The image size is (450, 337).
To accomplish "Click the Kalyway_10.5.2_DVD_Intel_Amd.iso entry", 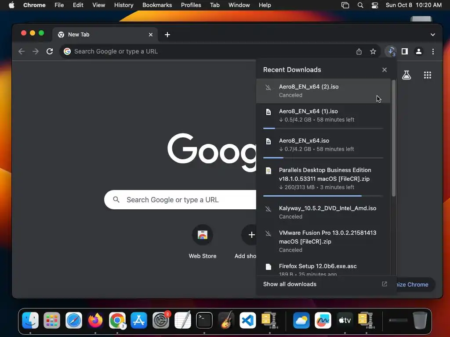I will 323,212.
